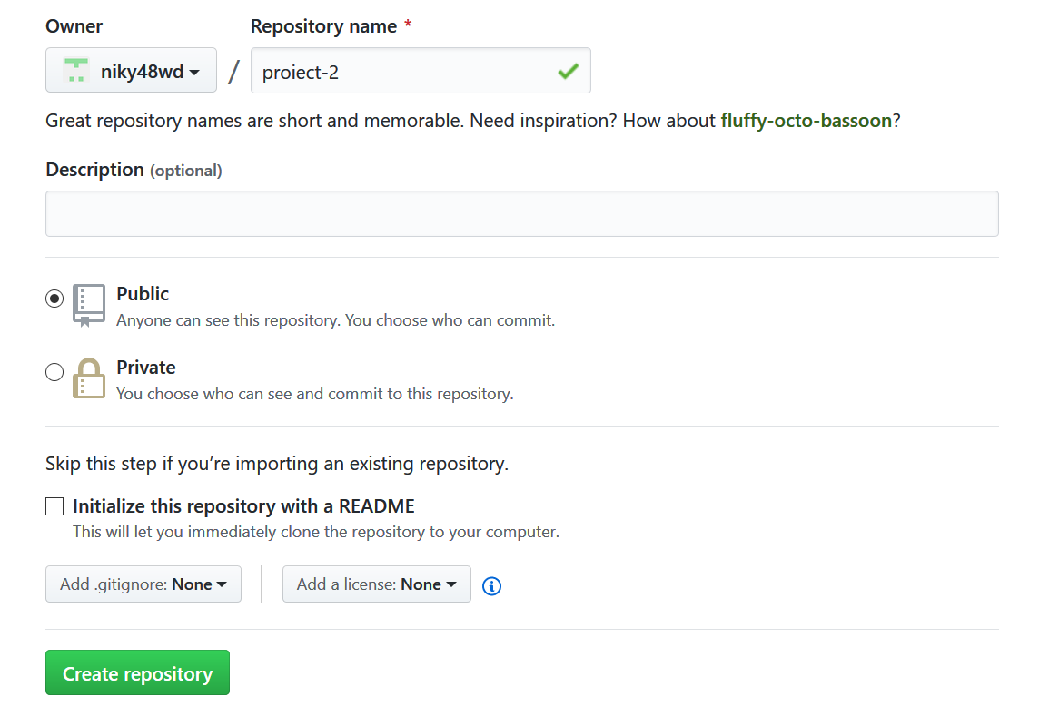This screenshot has height=716, width=1039.
Task: Click the niky48wd owner avatar icon
Action: tap(75, 70)
